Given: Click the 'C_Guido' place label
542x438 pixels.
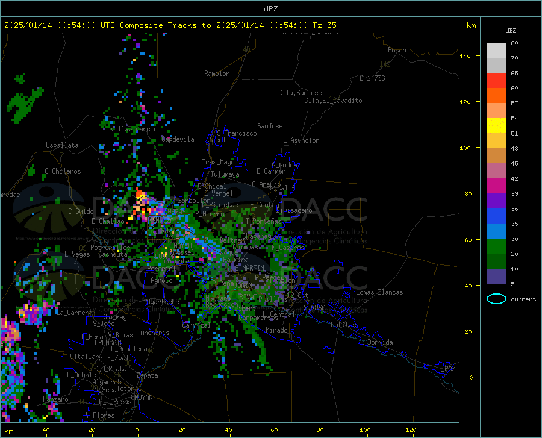Looking at the screenshot, I should pyautogui.click(x=81, y=211).
